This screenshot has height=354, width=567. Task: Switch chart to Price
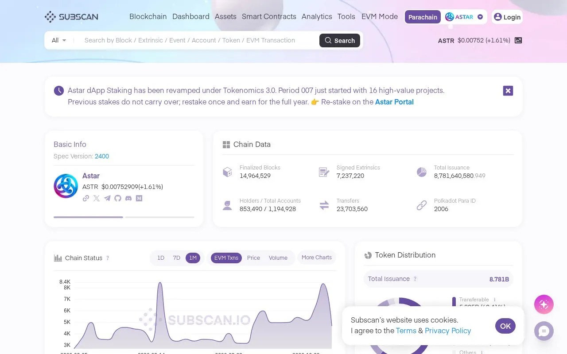[253, 258]
